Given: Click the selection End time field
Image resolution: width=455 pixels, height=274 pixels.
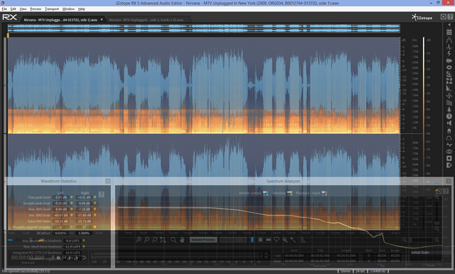Looking at the screenshot, I should [x=320, y=255].
